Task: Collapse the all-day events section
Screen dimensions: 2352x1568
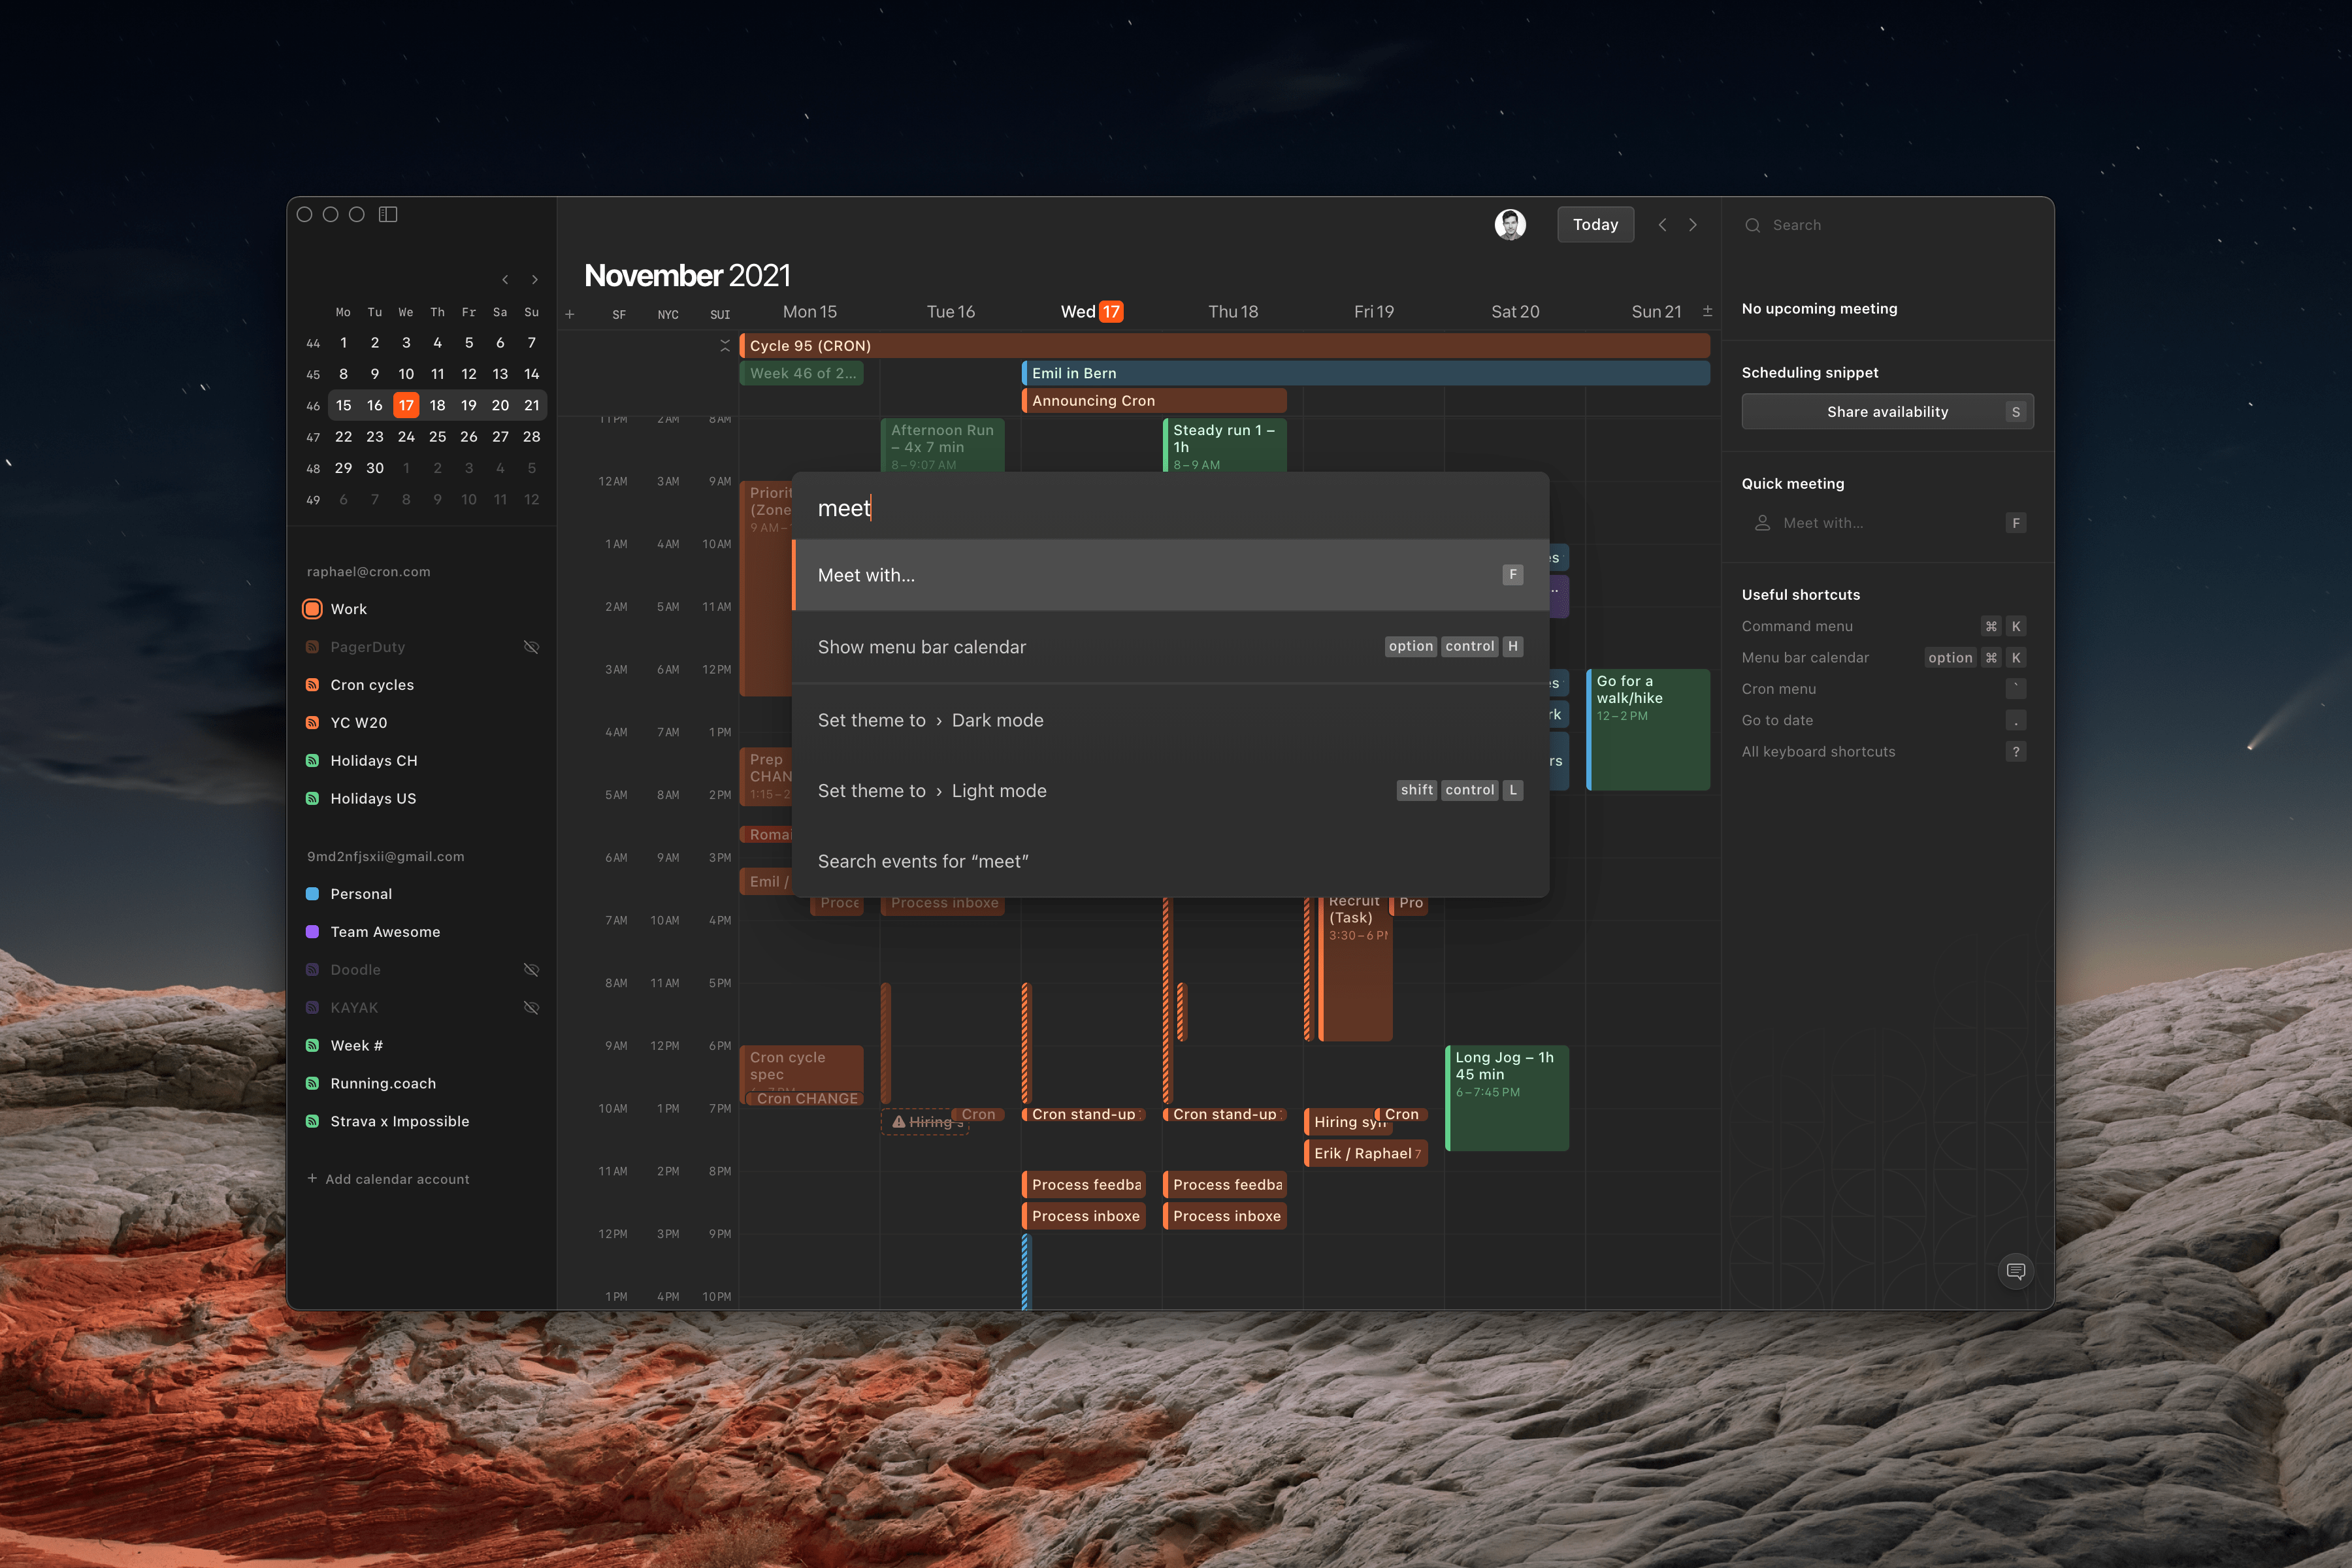Action: coord(725,345)
